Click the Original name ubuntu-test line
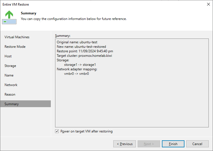Screen dimensions: 213x151 tap(77, 42)
